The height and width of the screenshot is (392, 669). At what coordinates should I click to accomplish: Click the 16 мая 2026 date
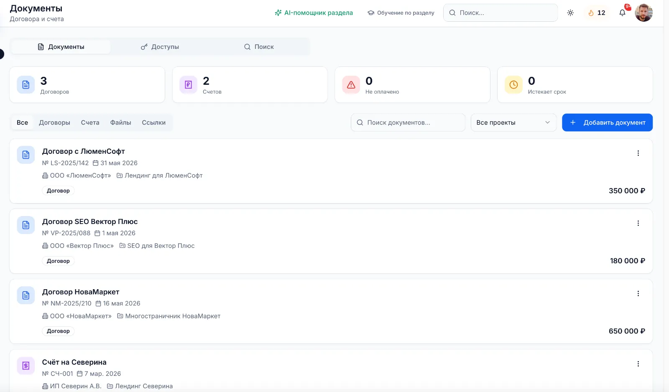coord(118,303)
